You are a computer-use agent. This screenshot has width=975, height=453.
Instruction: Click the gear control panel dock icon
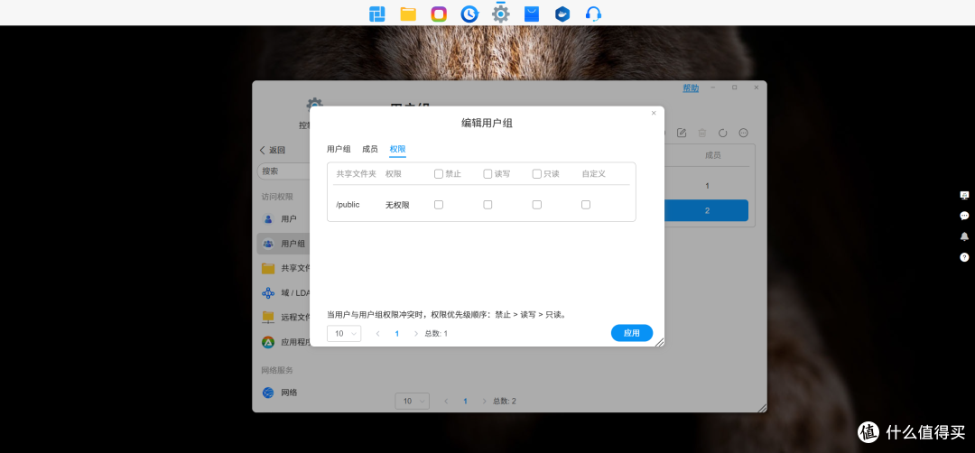click(500, 14)
